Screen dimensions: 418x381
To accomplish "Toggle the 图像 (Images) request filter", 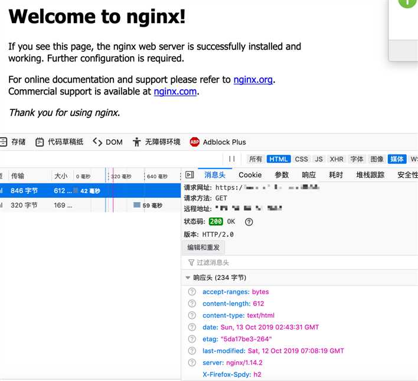I will pyautogui.click(x=377, y=159).
